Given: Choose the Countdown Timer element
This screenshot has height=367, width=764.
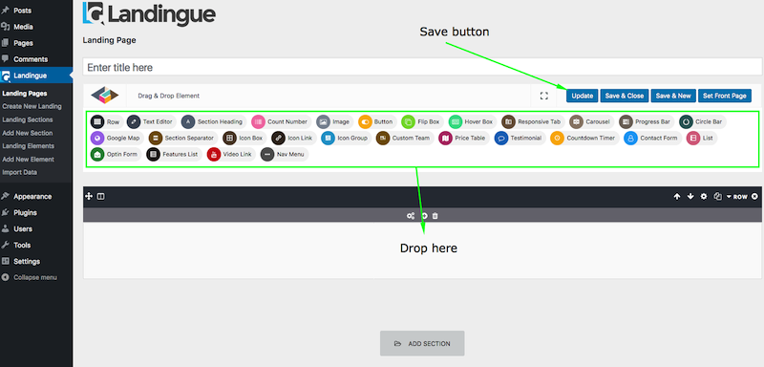Looking at the screenshot, I should click(584, 138).
